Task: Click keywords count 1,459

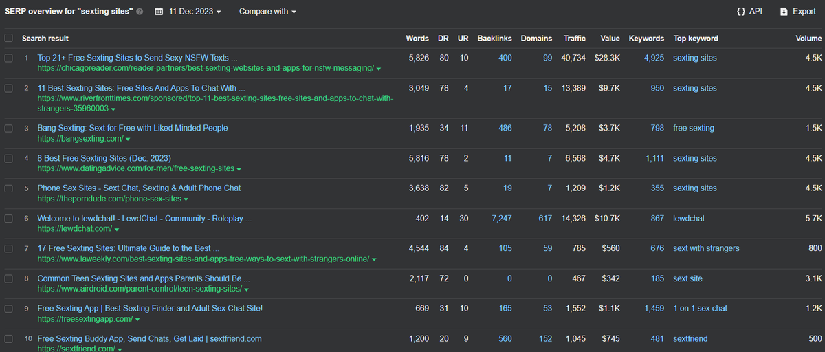Action: (x=654, y=309)
